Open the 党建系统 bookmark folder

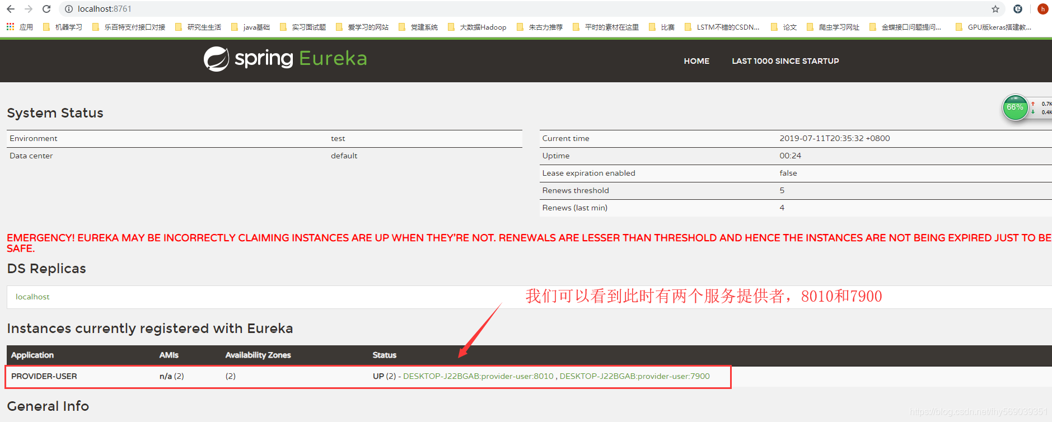(418, 27)
